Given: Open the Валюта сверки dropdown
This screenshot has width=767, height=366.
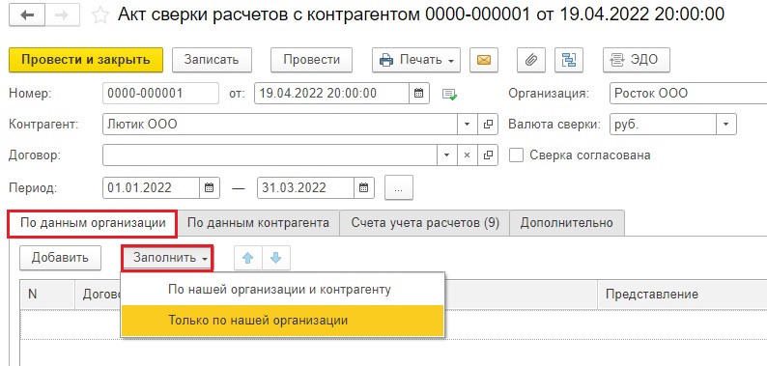Looking at the screenshot, I should 726,125.
